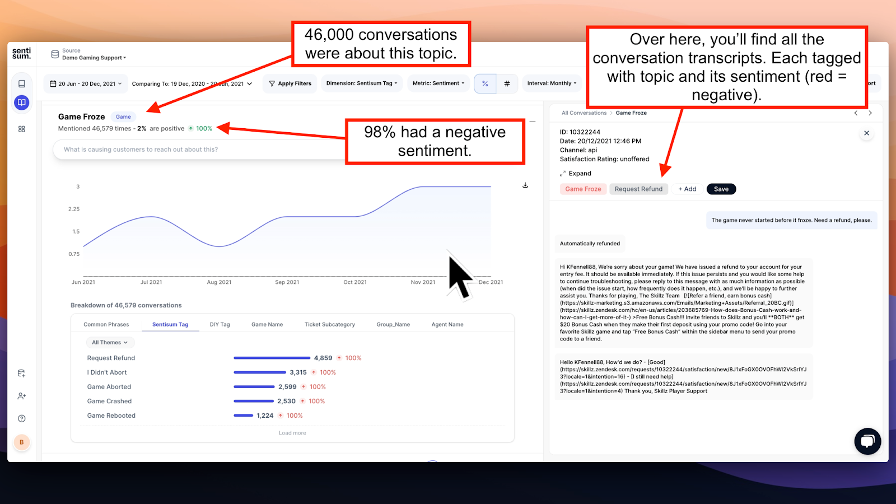Collapse the Game Froze card

[x=532, y=120]
